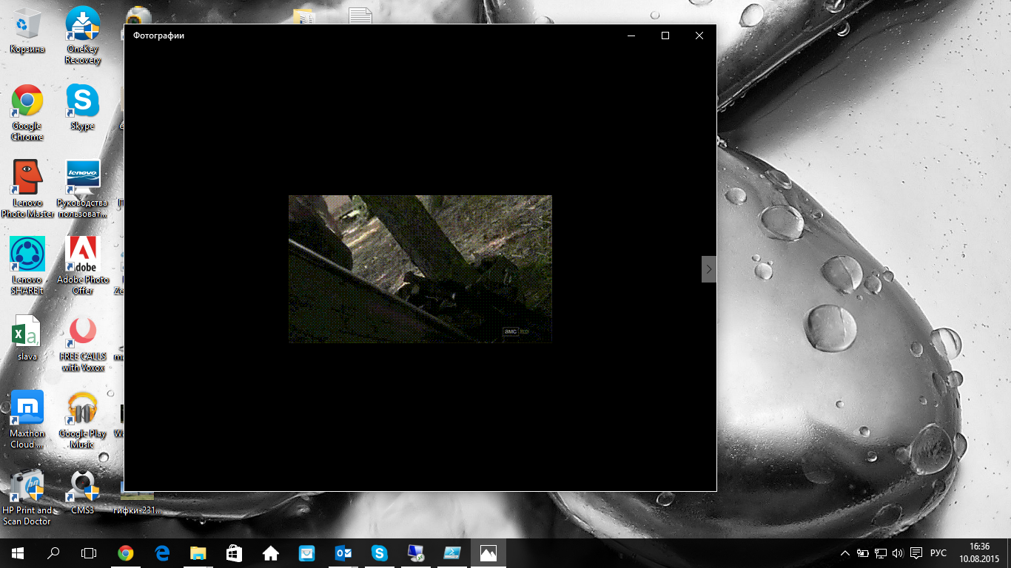Select the slava Excel file icon
Viewport: 1011px width, 568px height.
[x=27, y=337]
